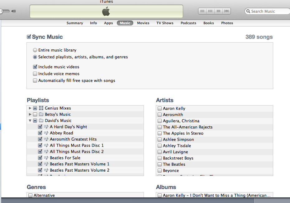Click playlist icon beside All Things Must Pass Disc 2
The height and width of the screenshot is (203, 290).
click(x=46, y=151)
